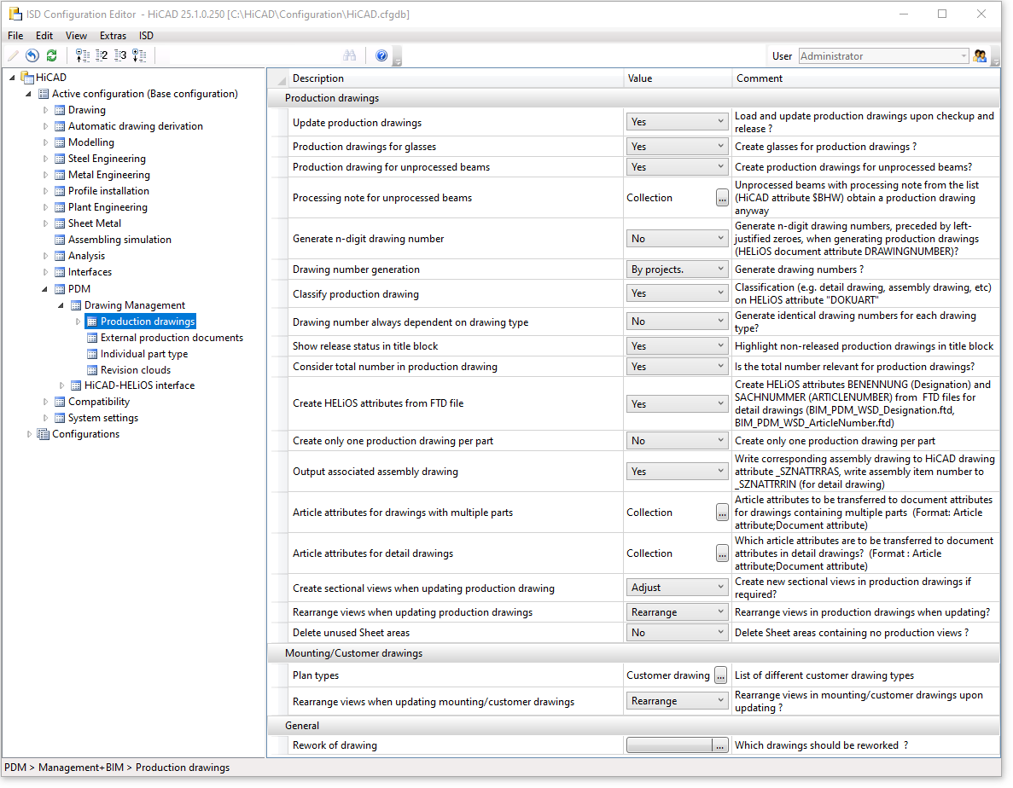Click the pencil edit icon in toolbar
This screenshot has height=788, width=1013.
(x=13, y=55)
